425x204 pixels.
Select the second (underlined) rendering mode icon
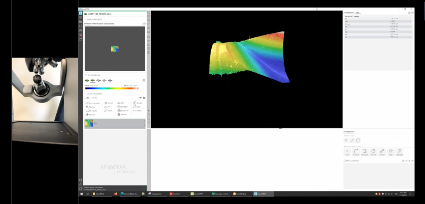point(93,80)
